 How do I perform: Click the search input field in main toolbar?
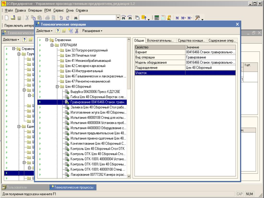[98, 18]
